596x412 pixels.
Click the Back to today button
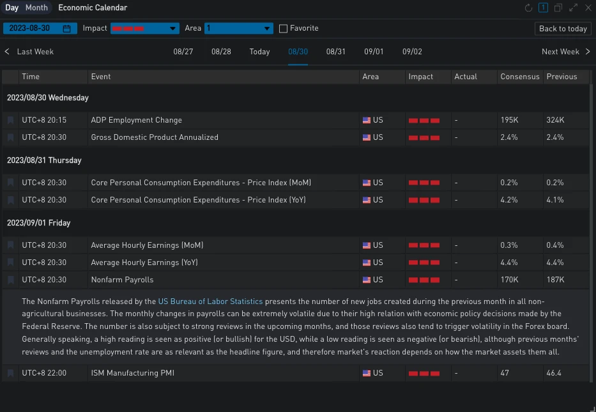562,29
